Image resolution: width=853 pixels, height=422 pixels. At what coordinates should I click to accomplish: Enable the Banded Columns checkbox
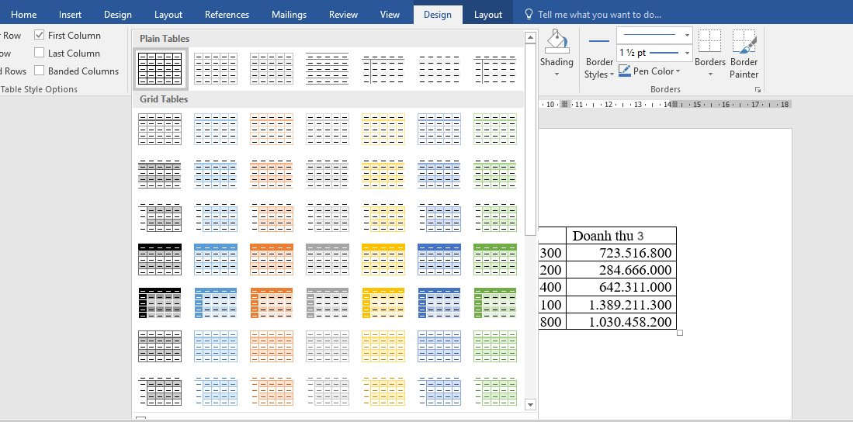39,71
